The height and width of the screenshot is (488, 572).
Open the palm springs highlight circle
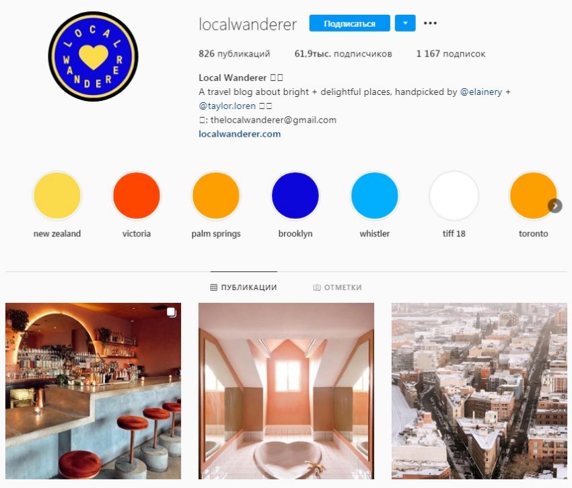tap(216, 196)
